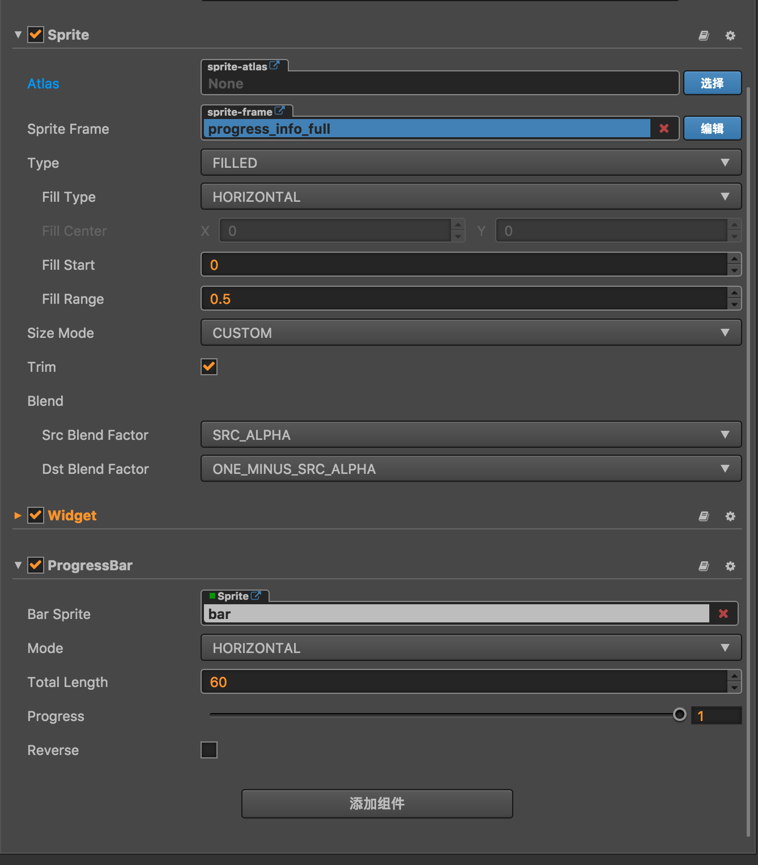This screenshot has height=865, width=758.
Task: Toggle the Trim checkbox
Action: (209, 367)
